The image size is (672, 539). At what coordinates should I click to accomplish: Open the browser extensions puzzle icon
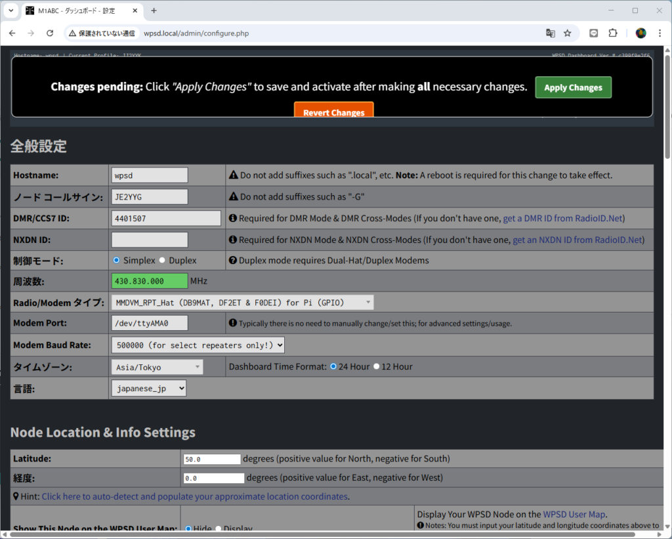(613, 33)
